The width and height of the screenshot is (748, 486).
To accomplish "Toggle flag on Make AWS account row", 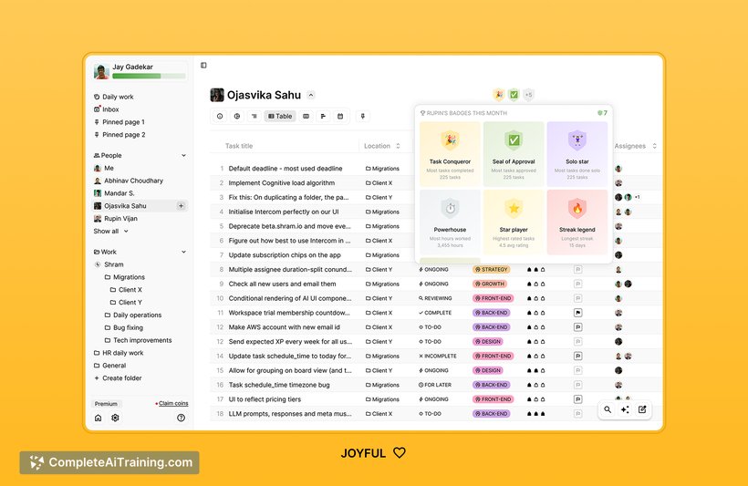I will (x=577, y=327).
